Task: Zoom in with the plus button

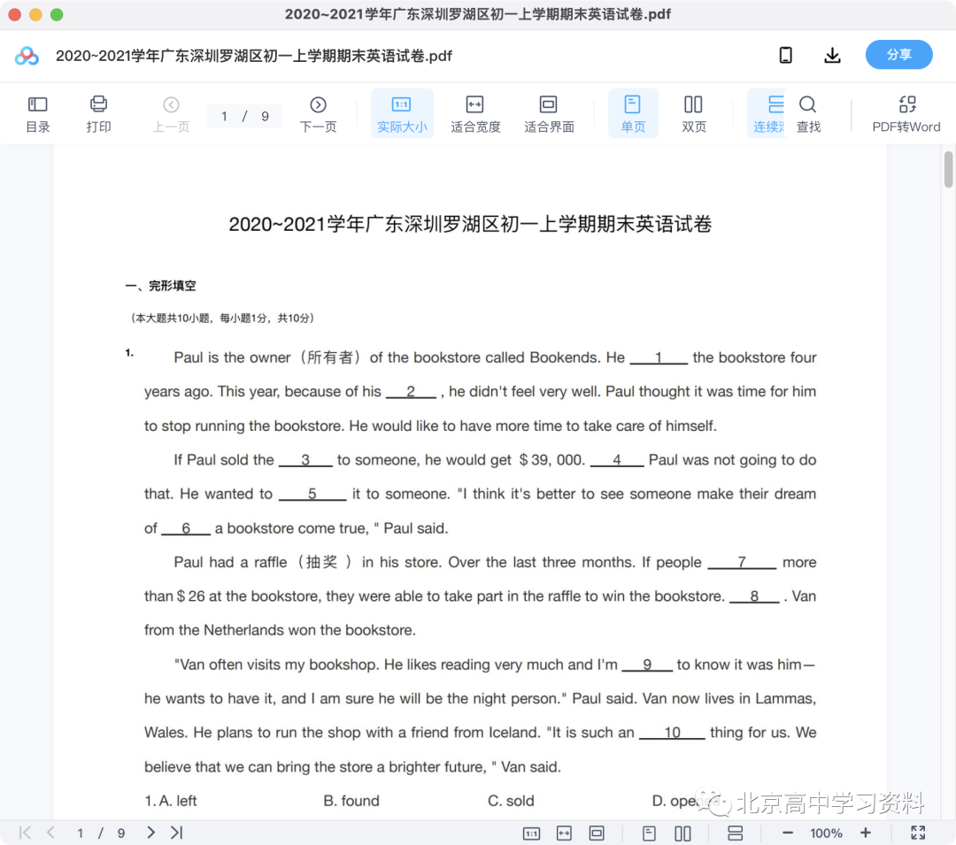Action: point(865,833)
